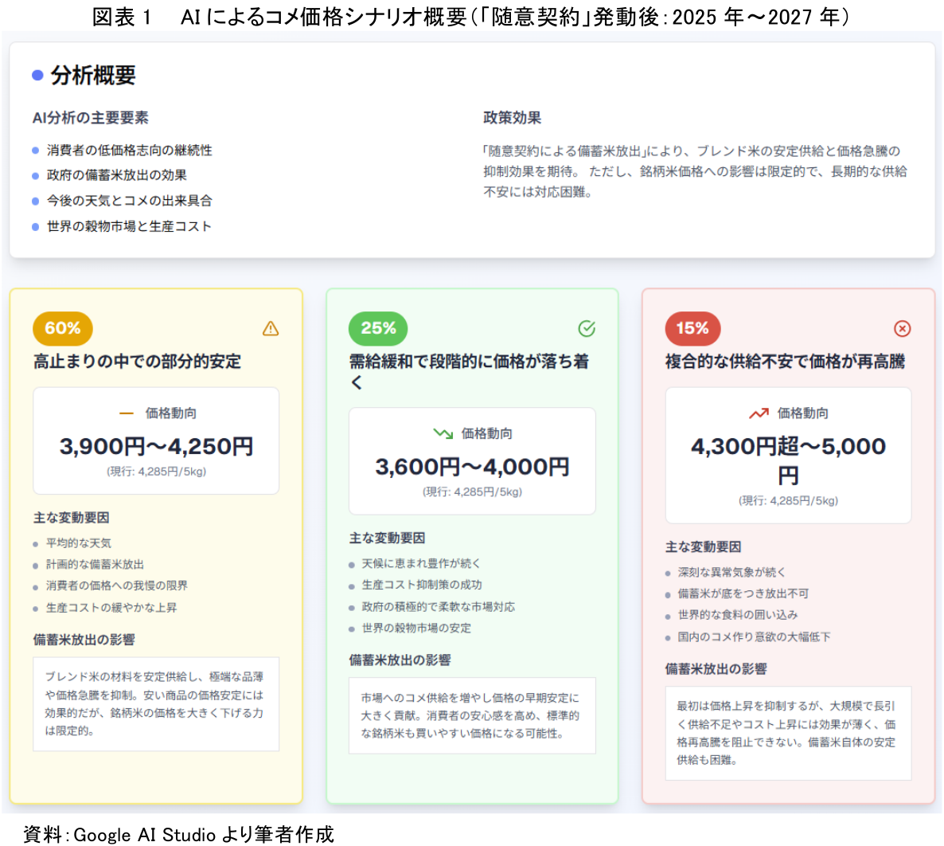Click the green downward trend arrow icon
The image size is (944, 846).
(x=443, y=433)
